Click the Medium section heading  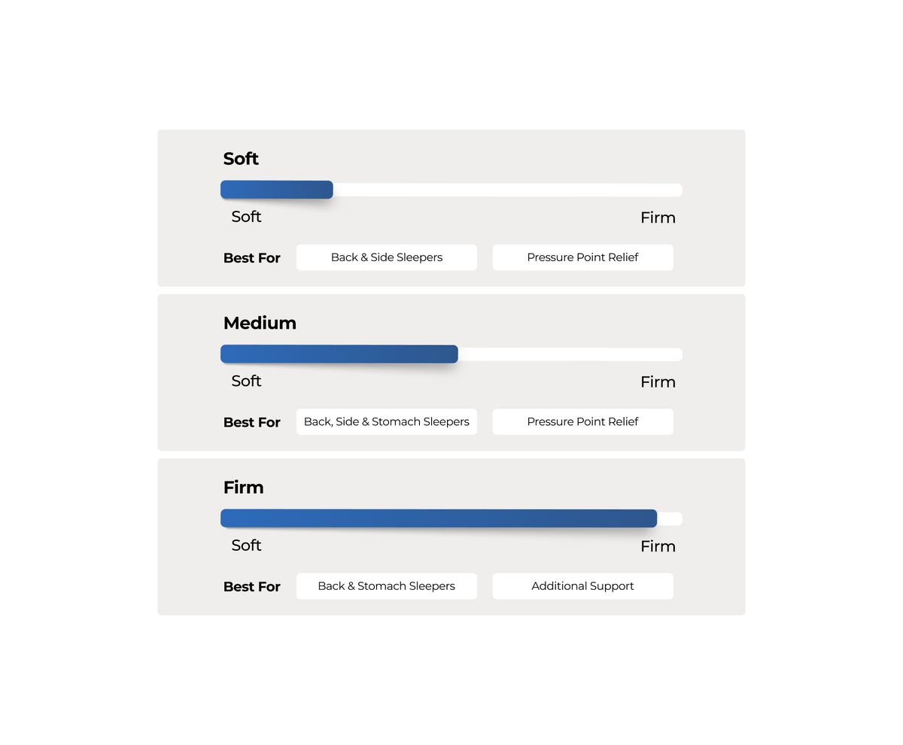[260, 323]
